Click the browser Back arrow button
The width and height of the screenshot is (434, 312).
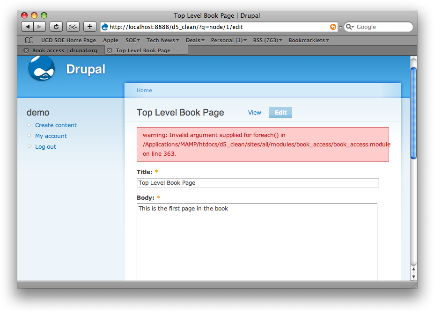[28, 27]
